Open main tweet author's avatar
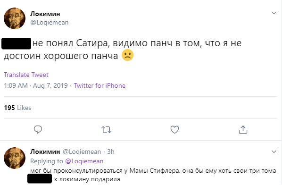The width and height of the screenshot is (282, 185). pos(15,18)
